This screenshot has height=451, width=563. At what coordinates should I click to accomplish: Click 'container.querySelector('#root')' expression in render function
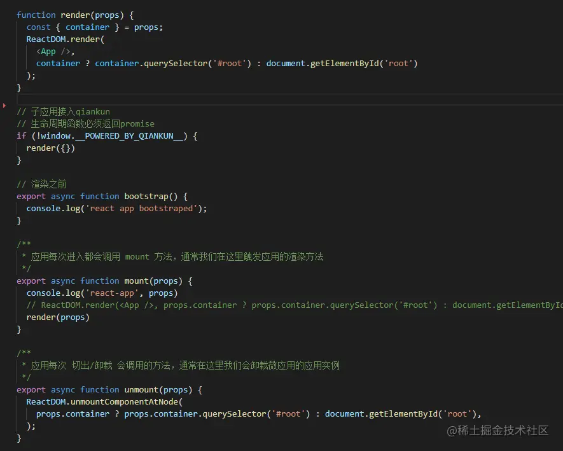click(173, 64)
